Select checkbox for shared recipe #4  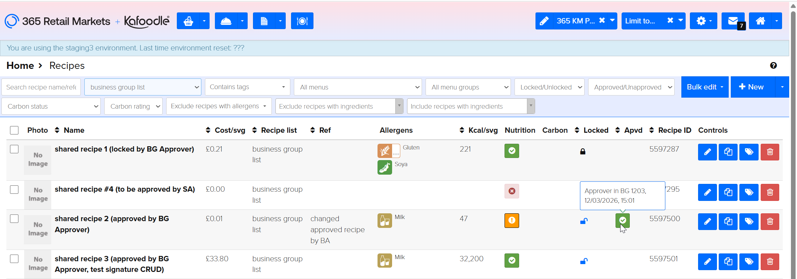(x=14, y=190)
